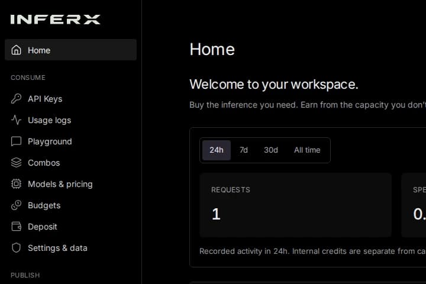
Task: Click the CONSUME section label
Action: coord(28,78)
